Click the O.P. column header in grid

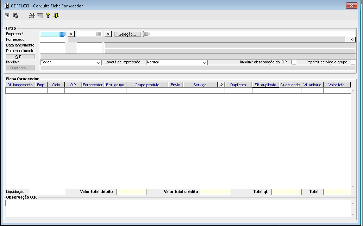tap(73, 85)
